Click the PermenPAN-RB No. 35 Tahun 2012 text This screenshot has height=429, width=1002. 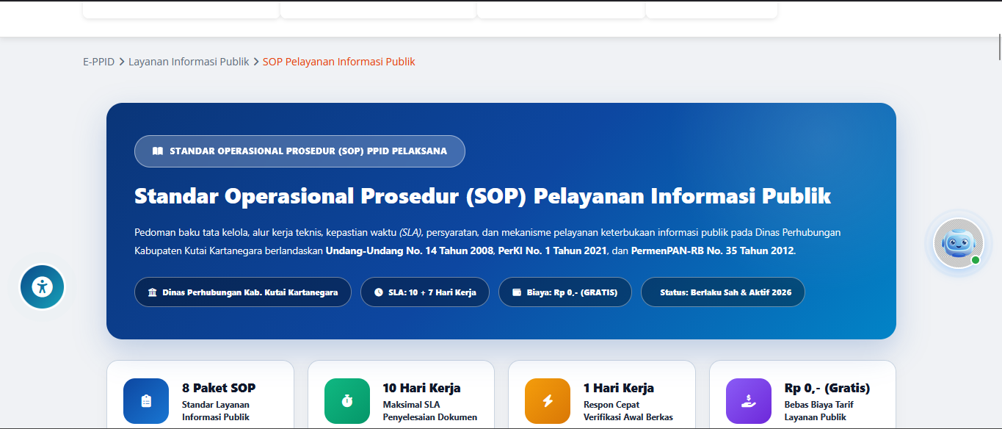coord(712,250)
